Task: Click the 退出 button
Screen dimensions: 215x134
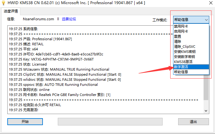Action: [x=193, y=122]
